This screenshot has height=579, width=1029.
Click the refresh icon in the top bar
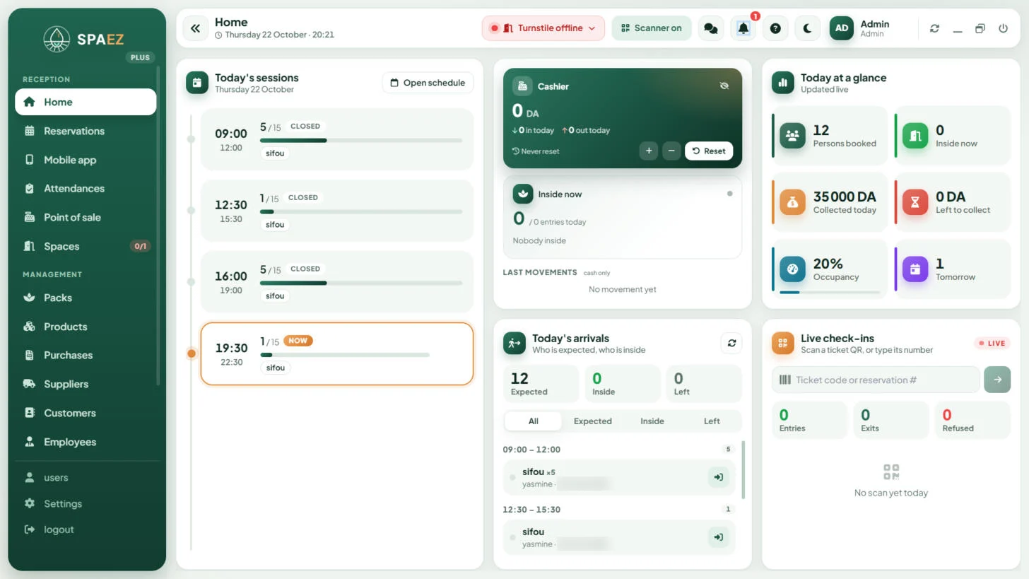pyautogui.click(x=934, y=28)
